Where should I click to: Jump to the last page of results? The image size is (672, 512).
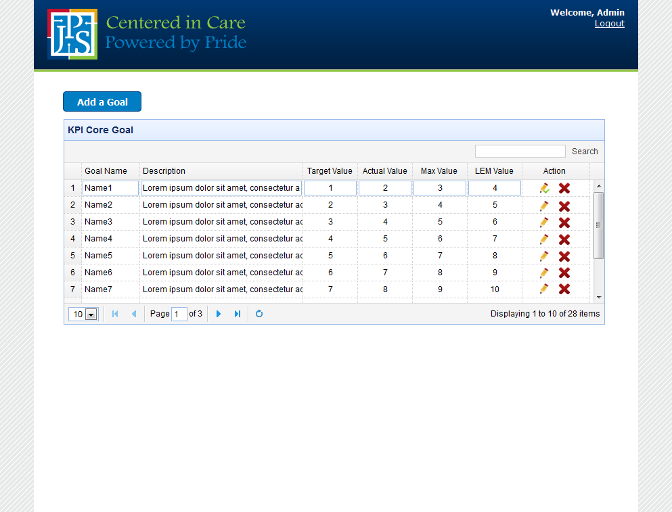pyautogui.click(x=238, y=314)
